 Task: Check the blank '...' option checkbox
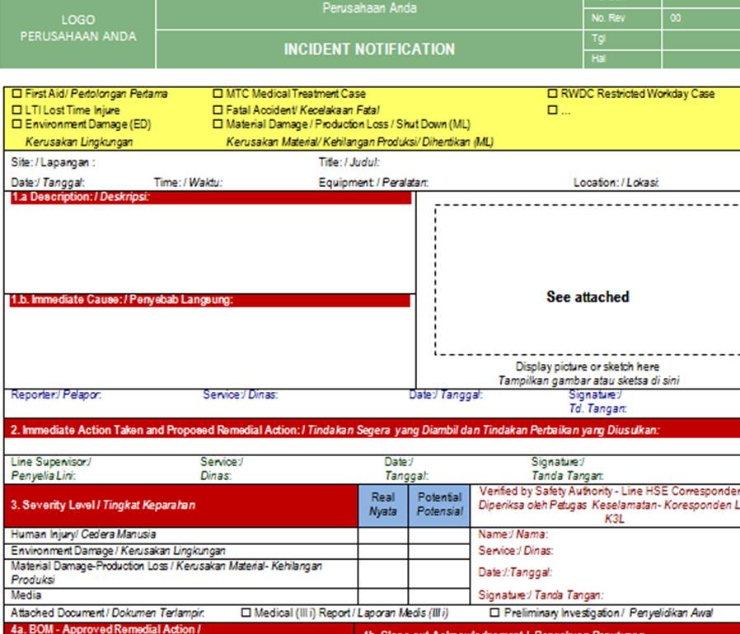tap(552, 110)
